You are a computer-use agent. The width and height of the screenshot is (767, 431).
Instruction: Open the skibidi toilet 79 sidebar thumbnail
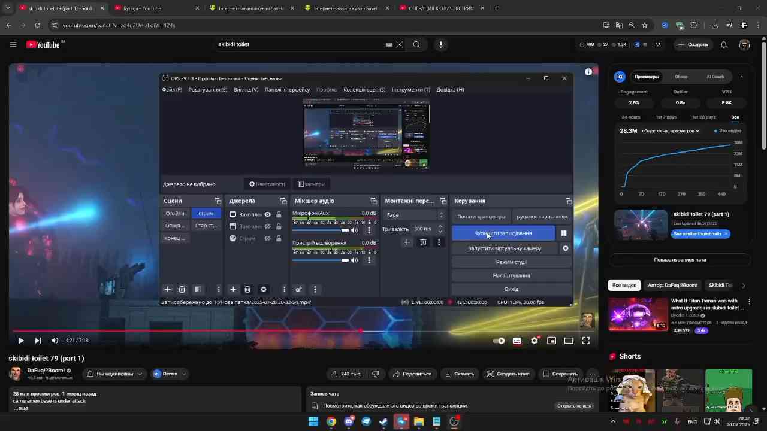(641, 224)
